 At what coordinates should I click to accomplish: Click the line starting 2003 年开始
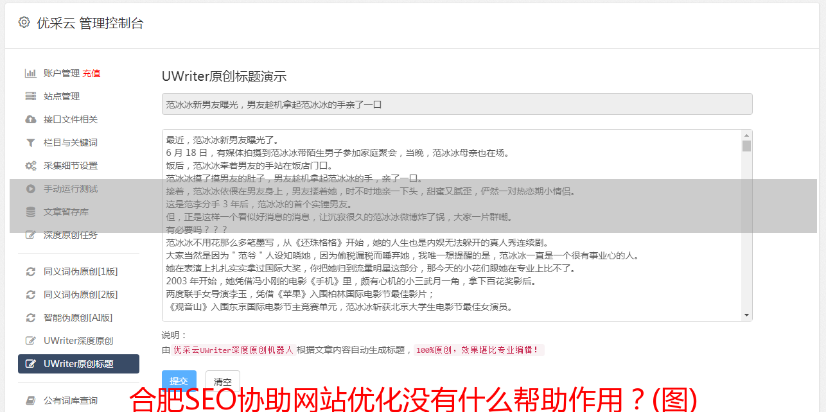point(351,281)
